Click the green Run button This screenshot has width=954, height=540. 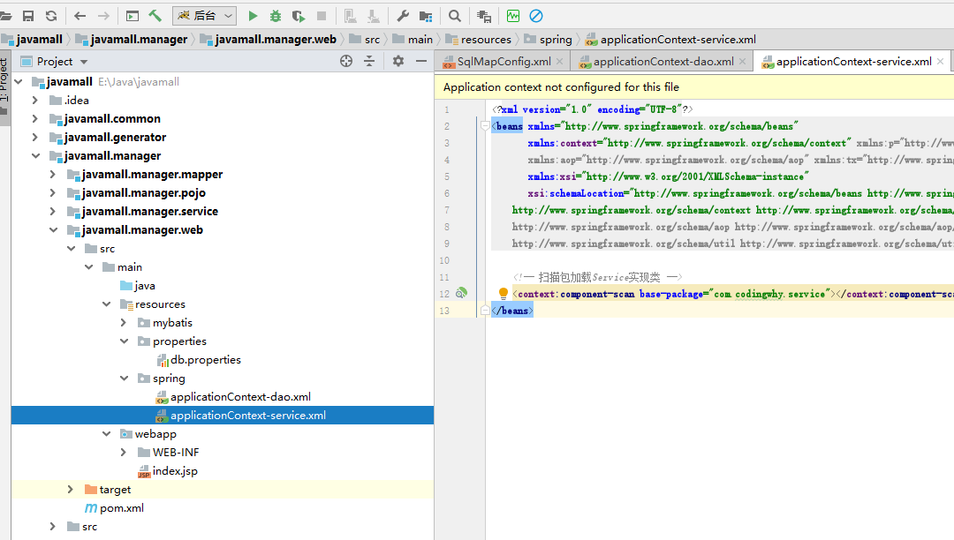point(253,16)
